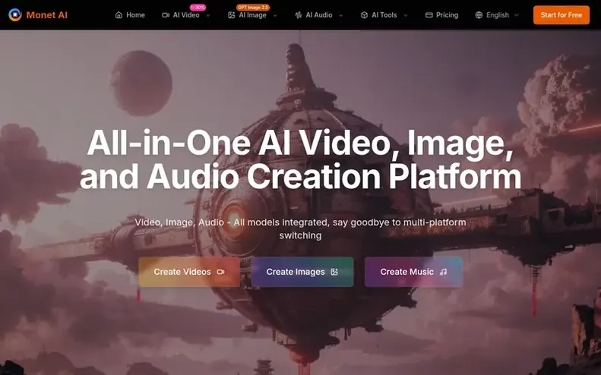Click the Create Videos button
601x375 pixels.
[x=189, y=272]
